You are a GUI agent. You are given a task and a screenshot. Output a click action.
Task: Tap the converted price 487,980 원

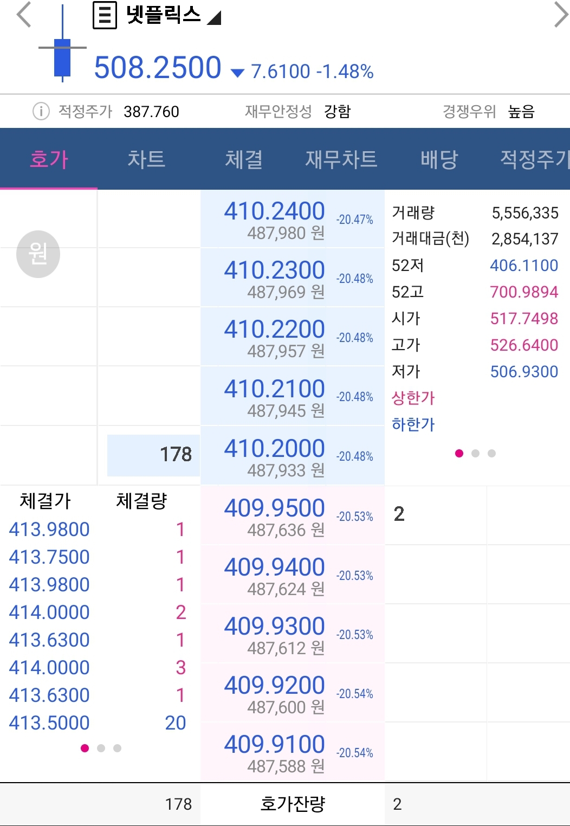[286, 234]
